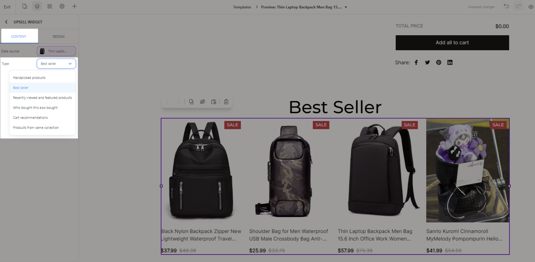Viewport: 535px width, 262px height.
Task: Click the plus Insert icon
Action: pyautogui.click(x=74, y=6)
